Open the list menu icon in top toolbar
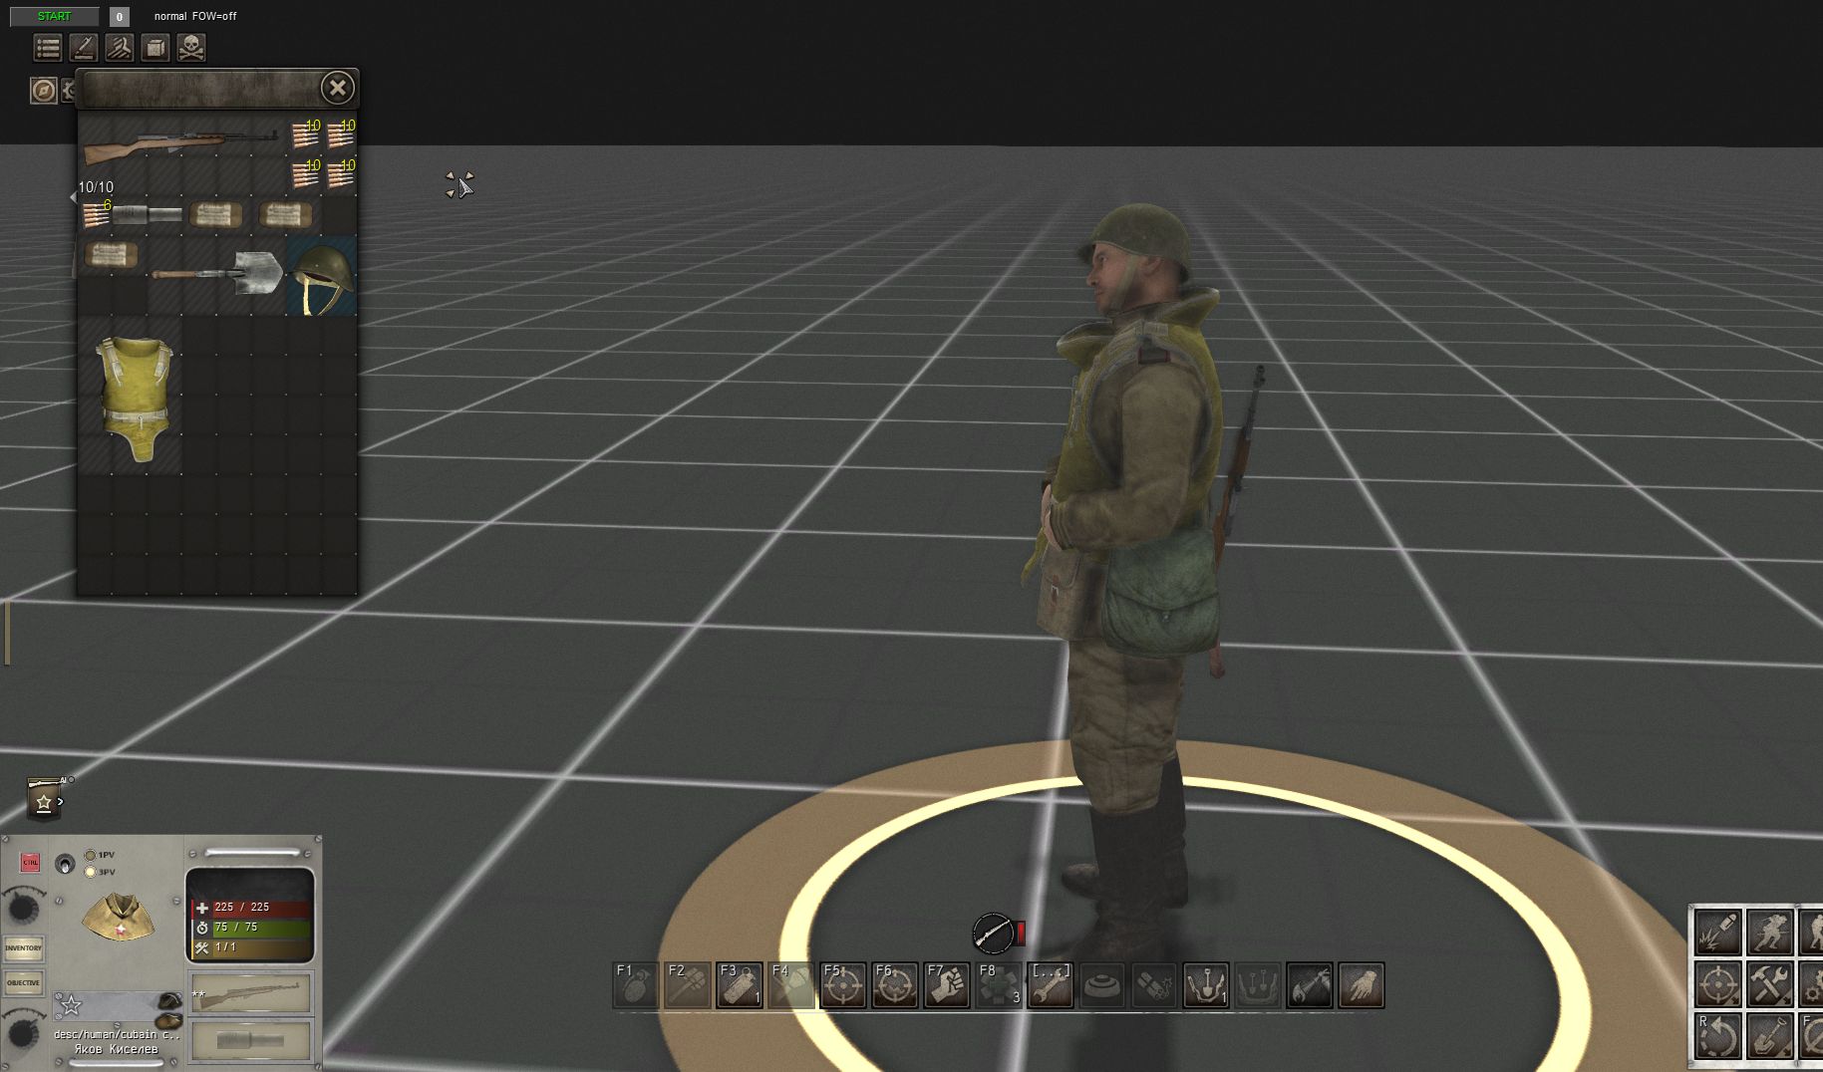This screenshot has width=1823, height=1072. [48, 47]
